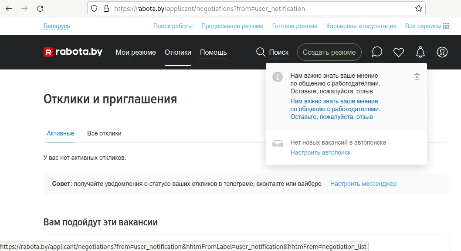Open the Помощь menu

[x=213, y=52]
